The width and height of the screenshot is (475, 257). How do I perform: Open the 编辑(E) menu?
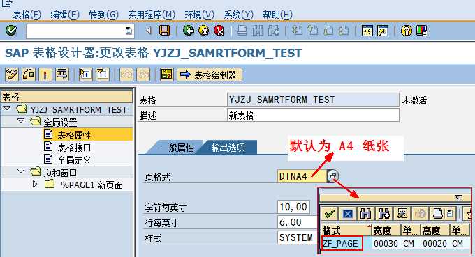tap(65, 15)
